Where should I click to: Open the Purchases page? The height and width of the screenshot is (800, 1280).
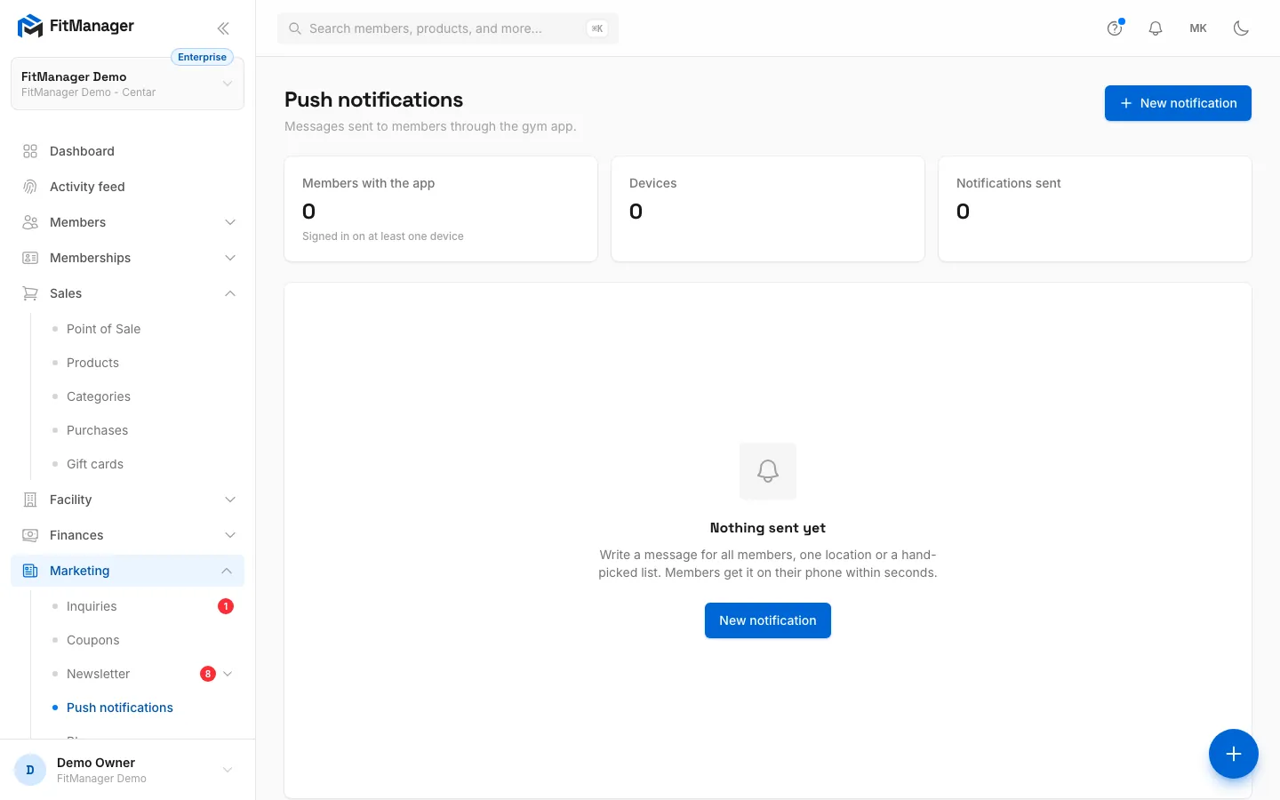click(x=97, y=430)
